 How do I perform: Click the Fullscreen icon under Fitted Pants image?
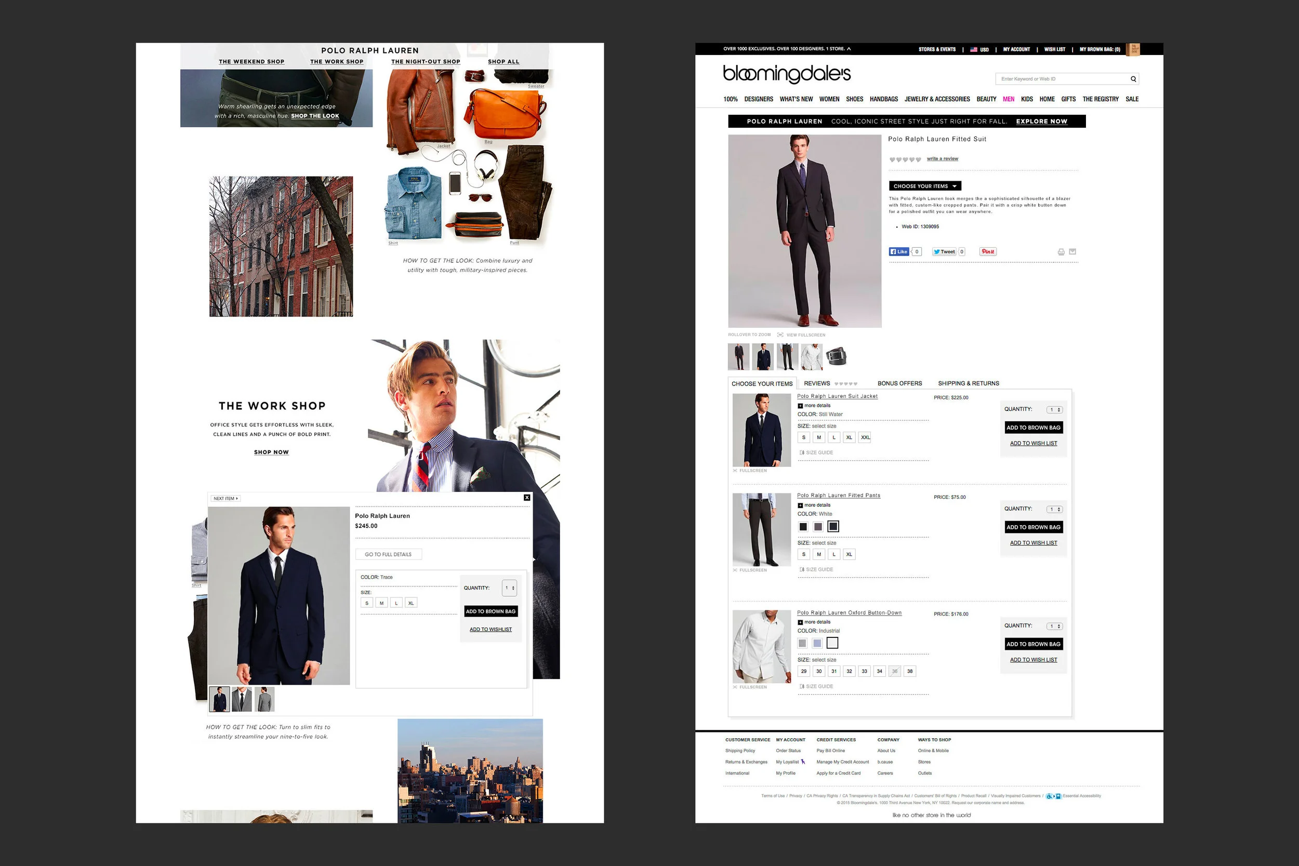click(x=735, y=570)
